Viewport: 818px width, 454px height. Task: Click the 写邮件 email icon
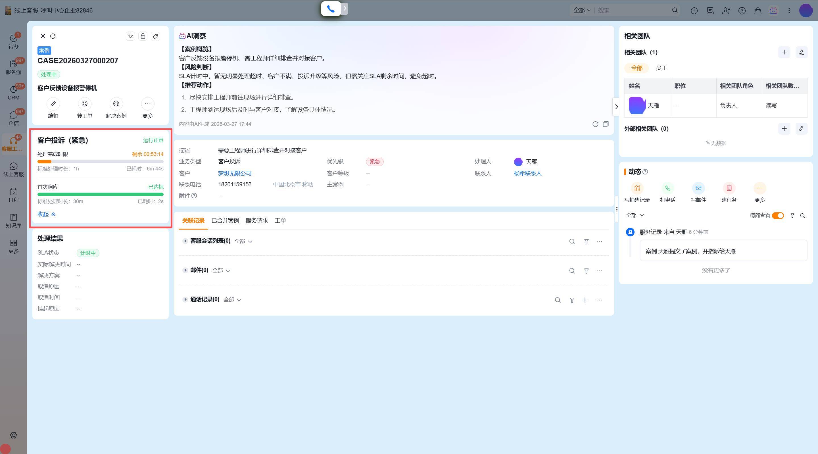click(x=698, y=188)
